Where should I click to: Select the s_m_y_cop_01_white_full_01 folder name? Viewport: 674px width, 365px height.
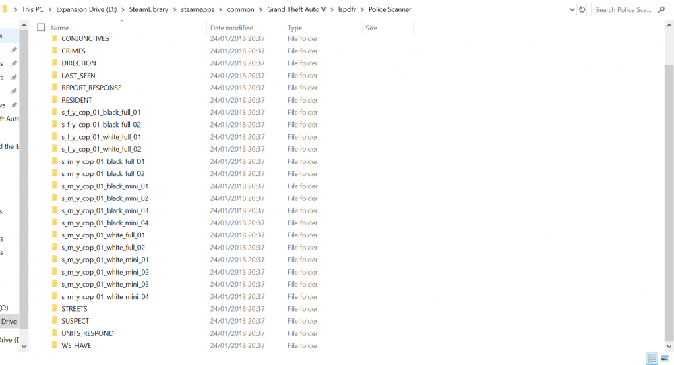[x=102, y=235]
